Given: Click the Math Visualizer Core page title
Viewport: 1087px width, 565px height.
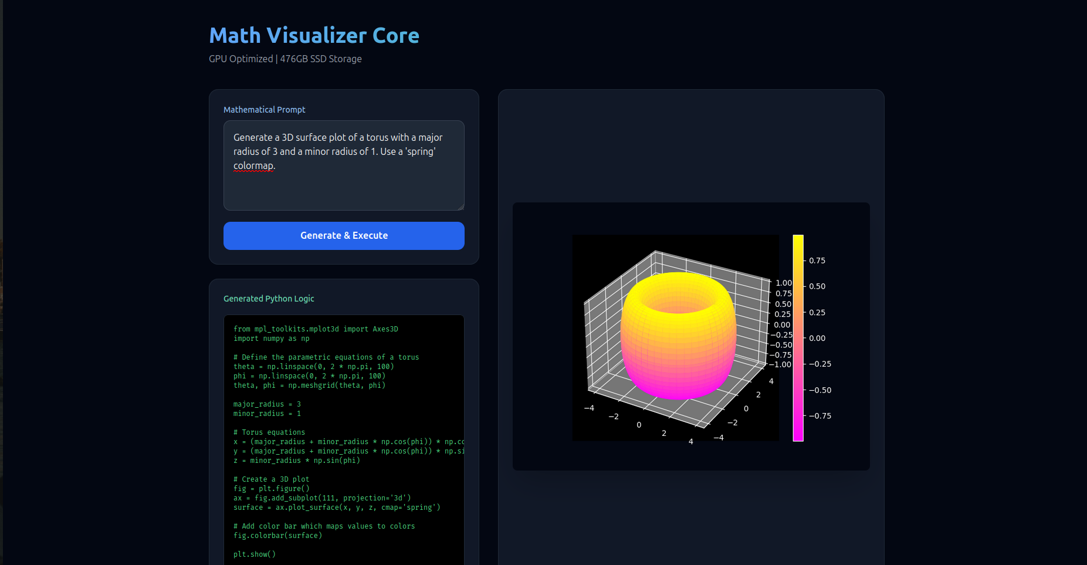Looking at the screenshot, I should 314,35.
